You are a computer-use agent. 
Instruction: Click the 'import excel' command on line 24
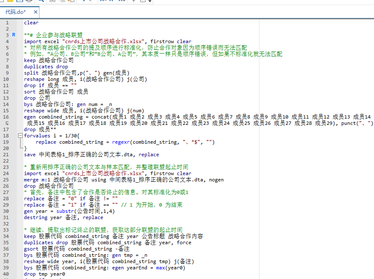(41, 173)
